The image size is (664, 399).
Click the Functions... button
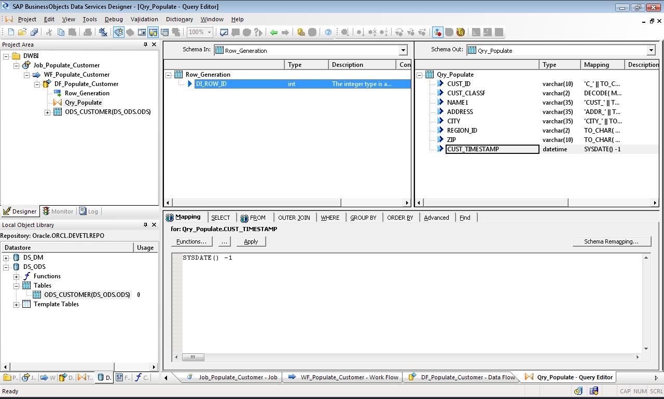point(191,241)
